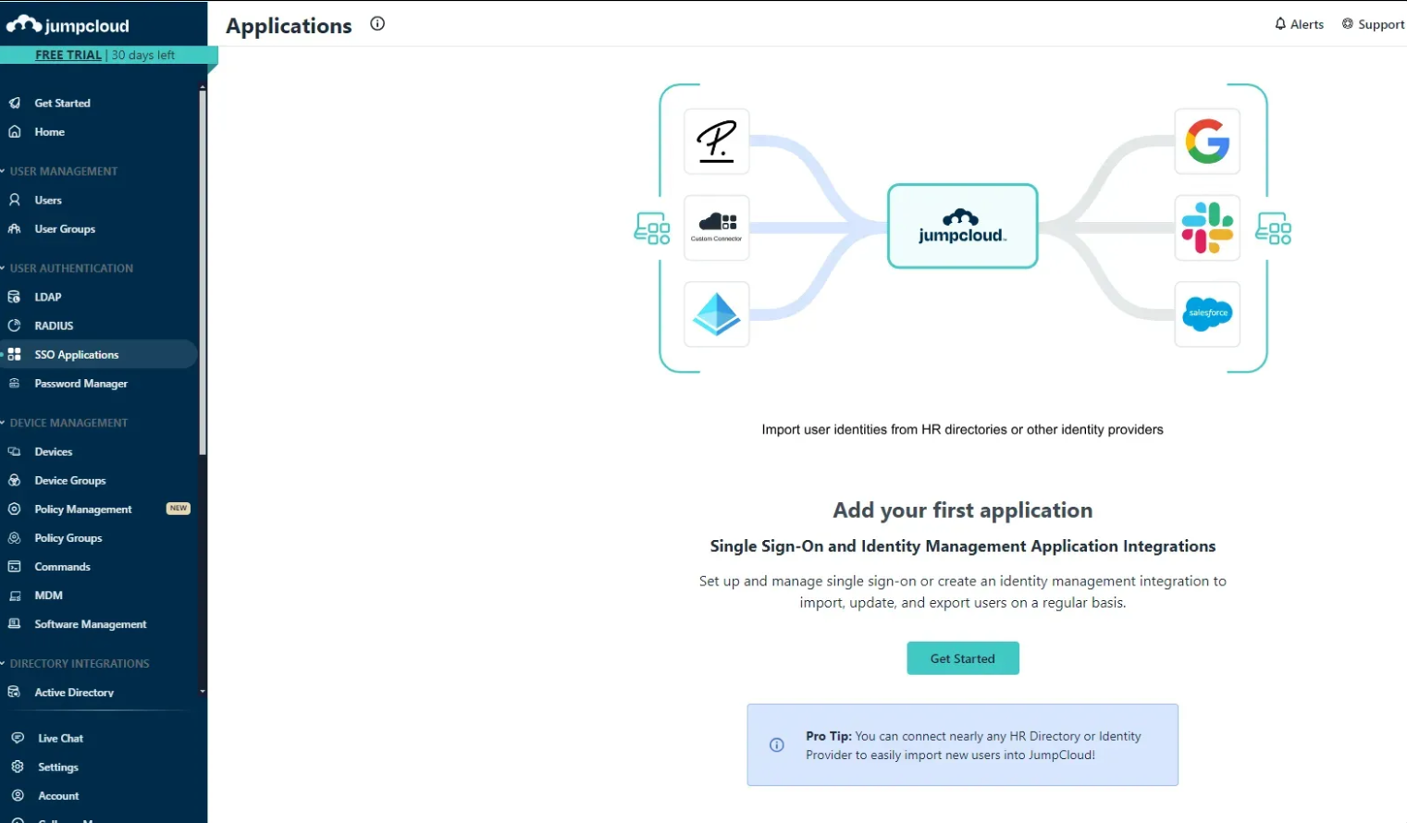Open the User Groups menu item

pyautogui.click(x=65, y=228)
